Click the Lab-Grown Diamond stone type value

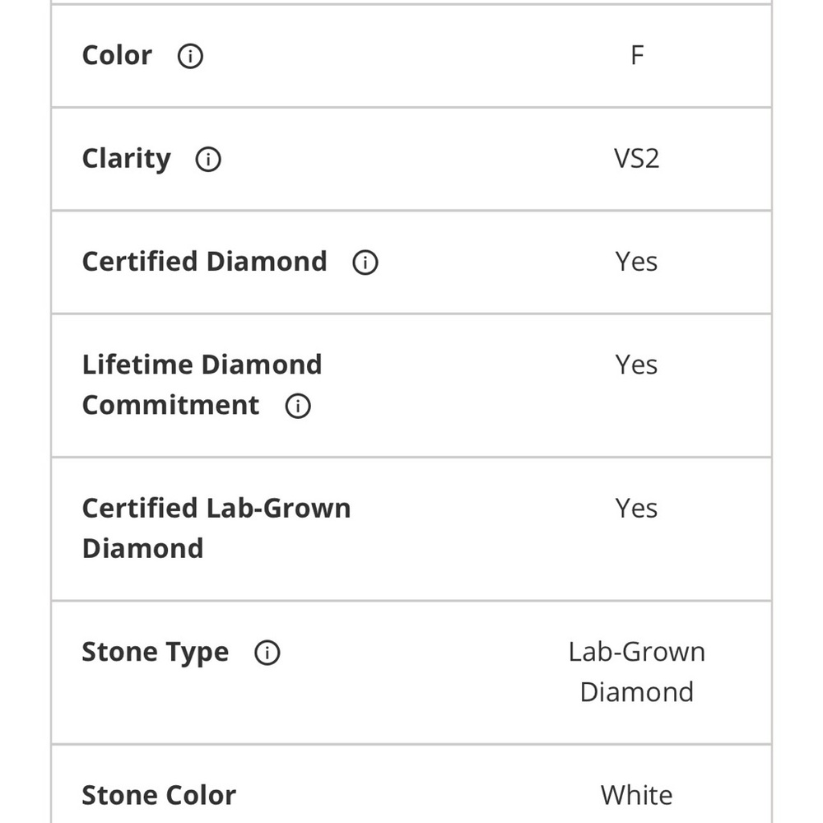pyautogui.click(x=636, y=672)
